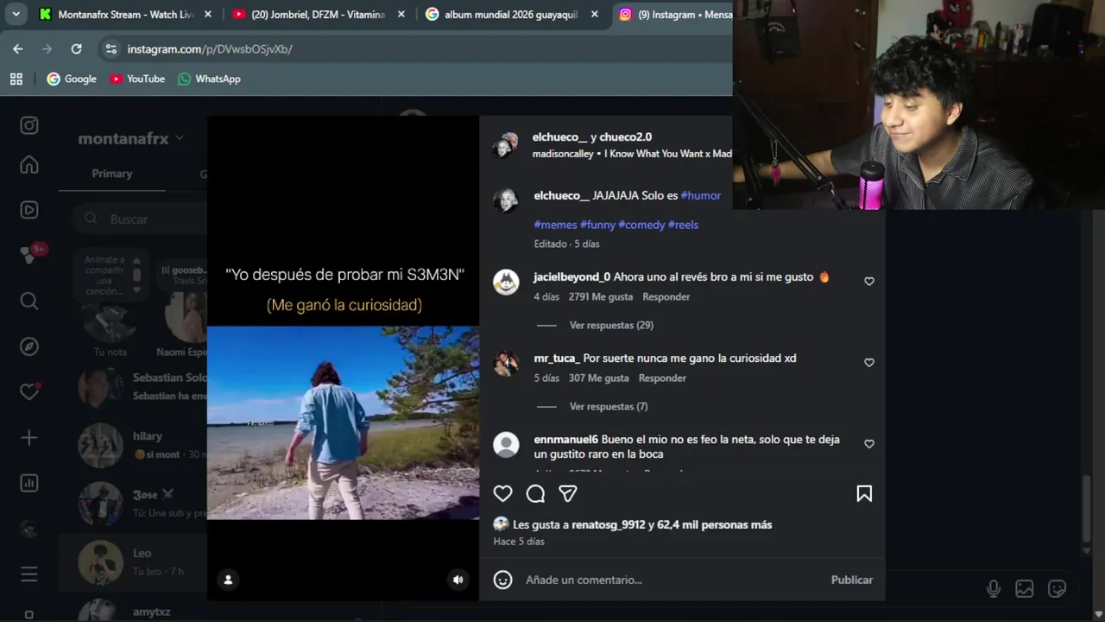Close the Jombriel YouTube tab
This screenshot has width=1105, height=622.
[x=401, y=14]
